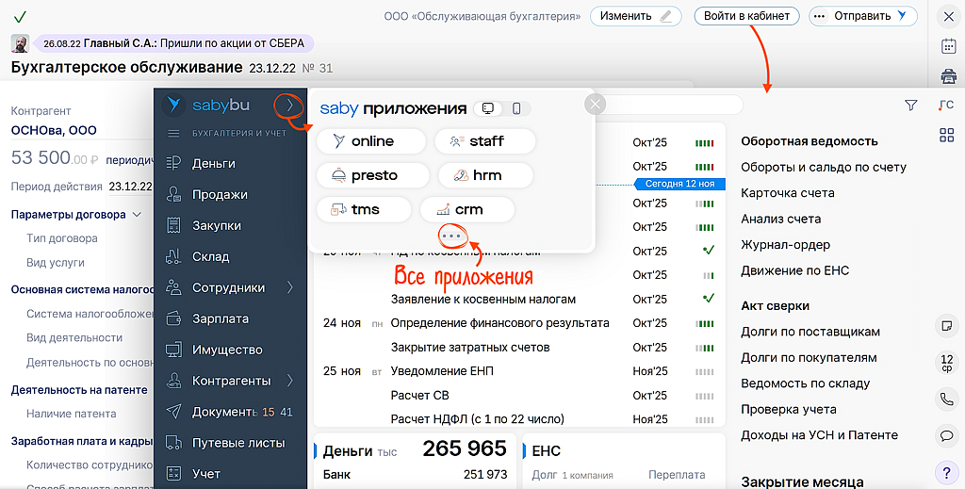Open the sticky notes icon

pos(946,325)
